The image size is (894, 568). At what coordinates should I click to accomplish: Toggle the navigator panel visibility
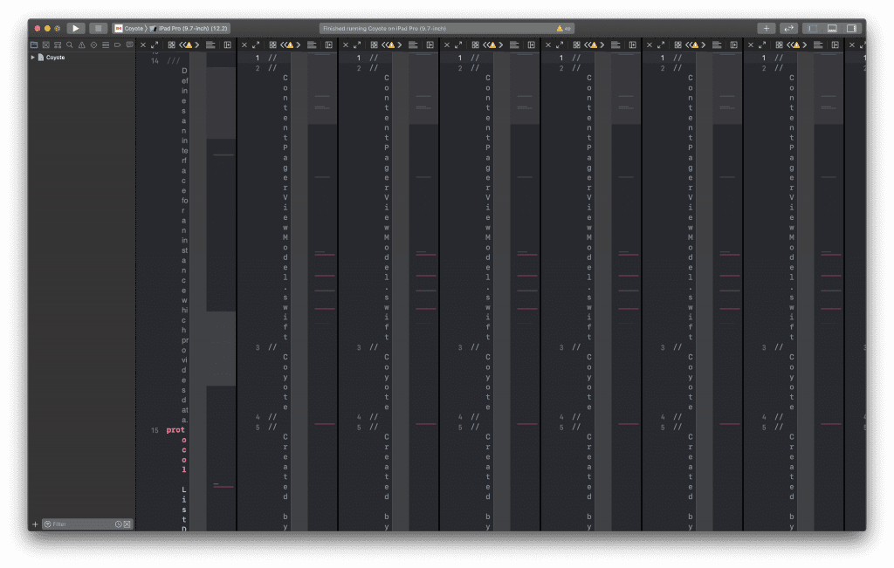pyautogui.click(x=813, y=28)
